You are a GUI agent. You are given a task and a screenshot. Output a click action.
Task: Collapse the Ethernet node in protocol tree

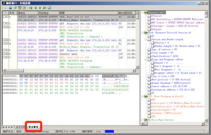click(143, 12)
